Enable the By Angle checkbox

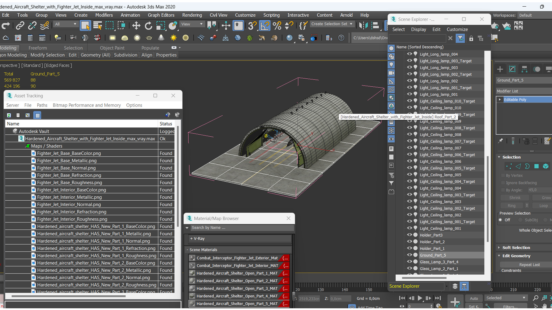pos(503,190)
